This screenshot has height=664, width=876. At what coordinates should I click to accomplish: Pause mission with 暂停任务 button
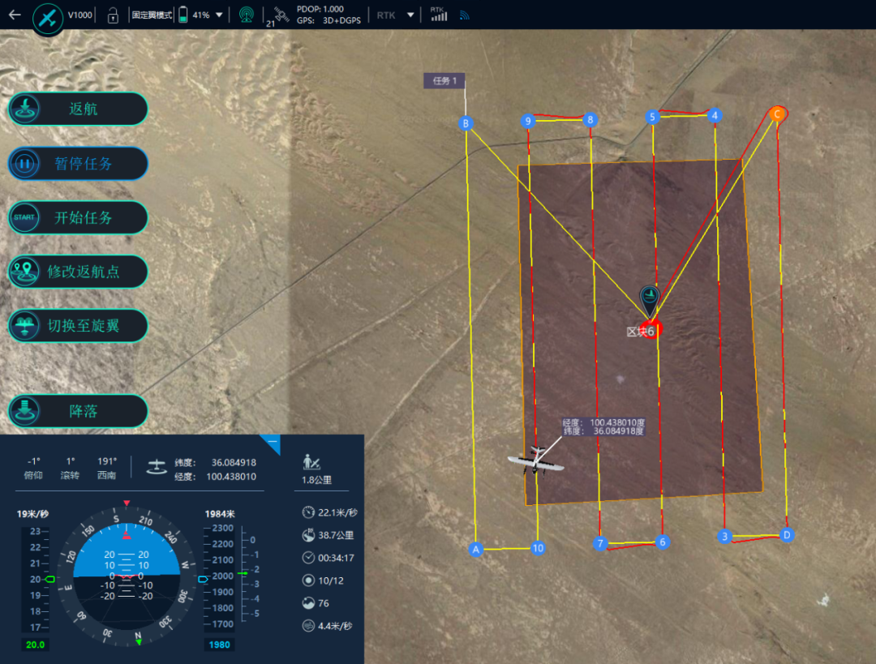coord(79,163)
